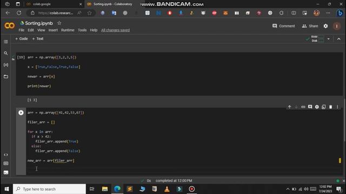Open the Help menu
Viewport: 346px width, 194px height.
94,30
